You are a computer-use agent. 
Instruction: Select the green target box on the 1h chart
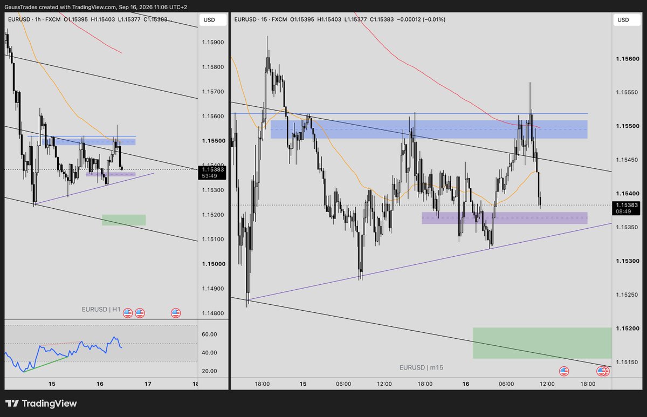(123, 220)
